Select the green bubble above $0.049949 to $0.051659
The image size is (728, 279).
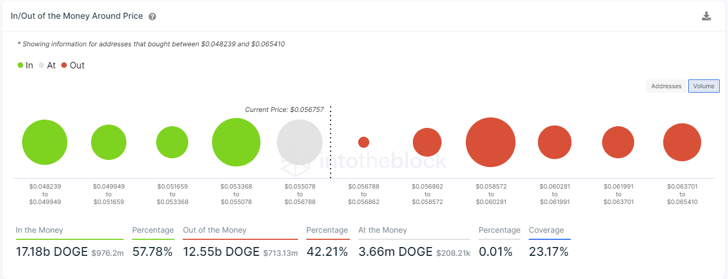[109, 142]
